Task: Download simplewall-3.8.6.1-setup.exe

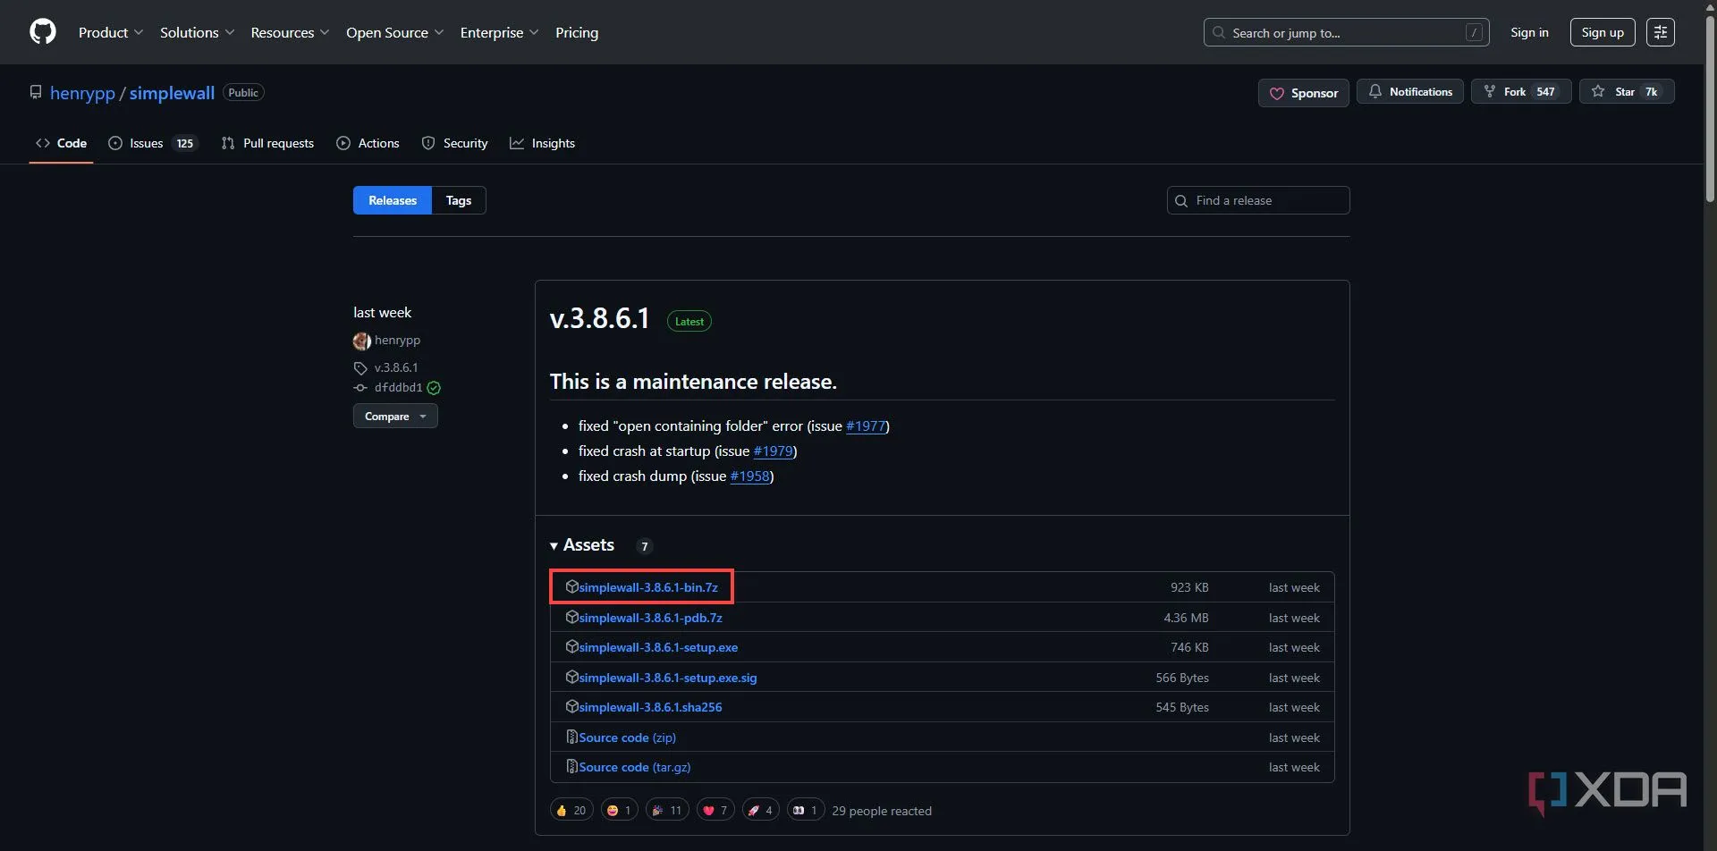Action: [x=658, y=647]
